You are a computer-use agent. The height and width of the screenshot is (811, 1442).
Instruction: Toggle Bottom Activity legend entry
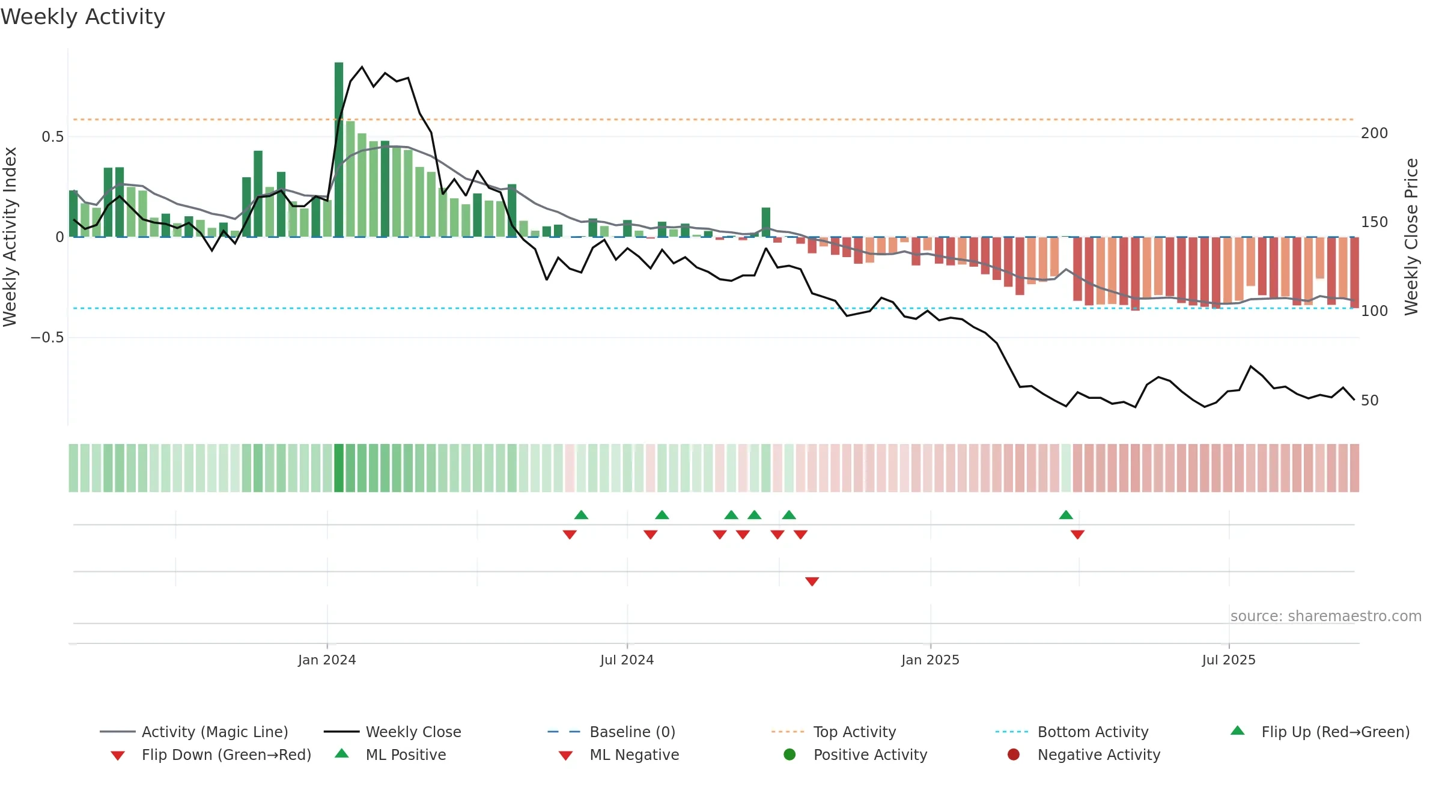tap(1072, 732)
